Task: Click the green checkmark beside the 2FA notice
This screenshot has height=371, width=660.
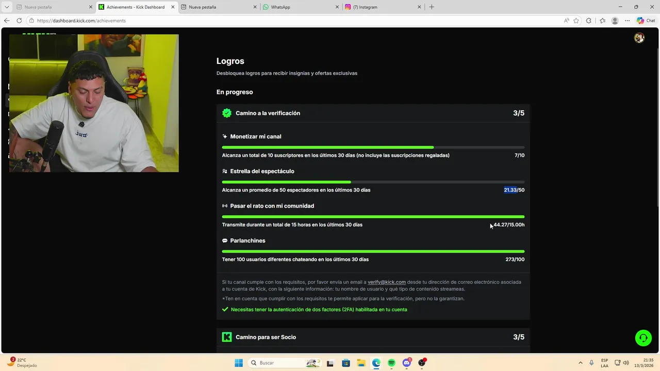Action: click(x=225, y=310)
